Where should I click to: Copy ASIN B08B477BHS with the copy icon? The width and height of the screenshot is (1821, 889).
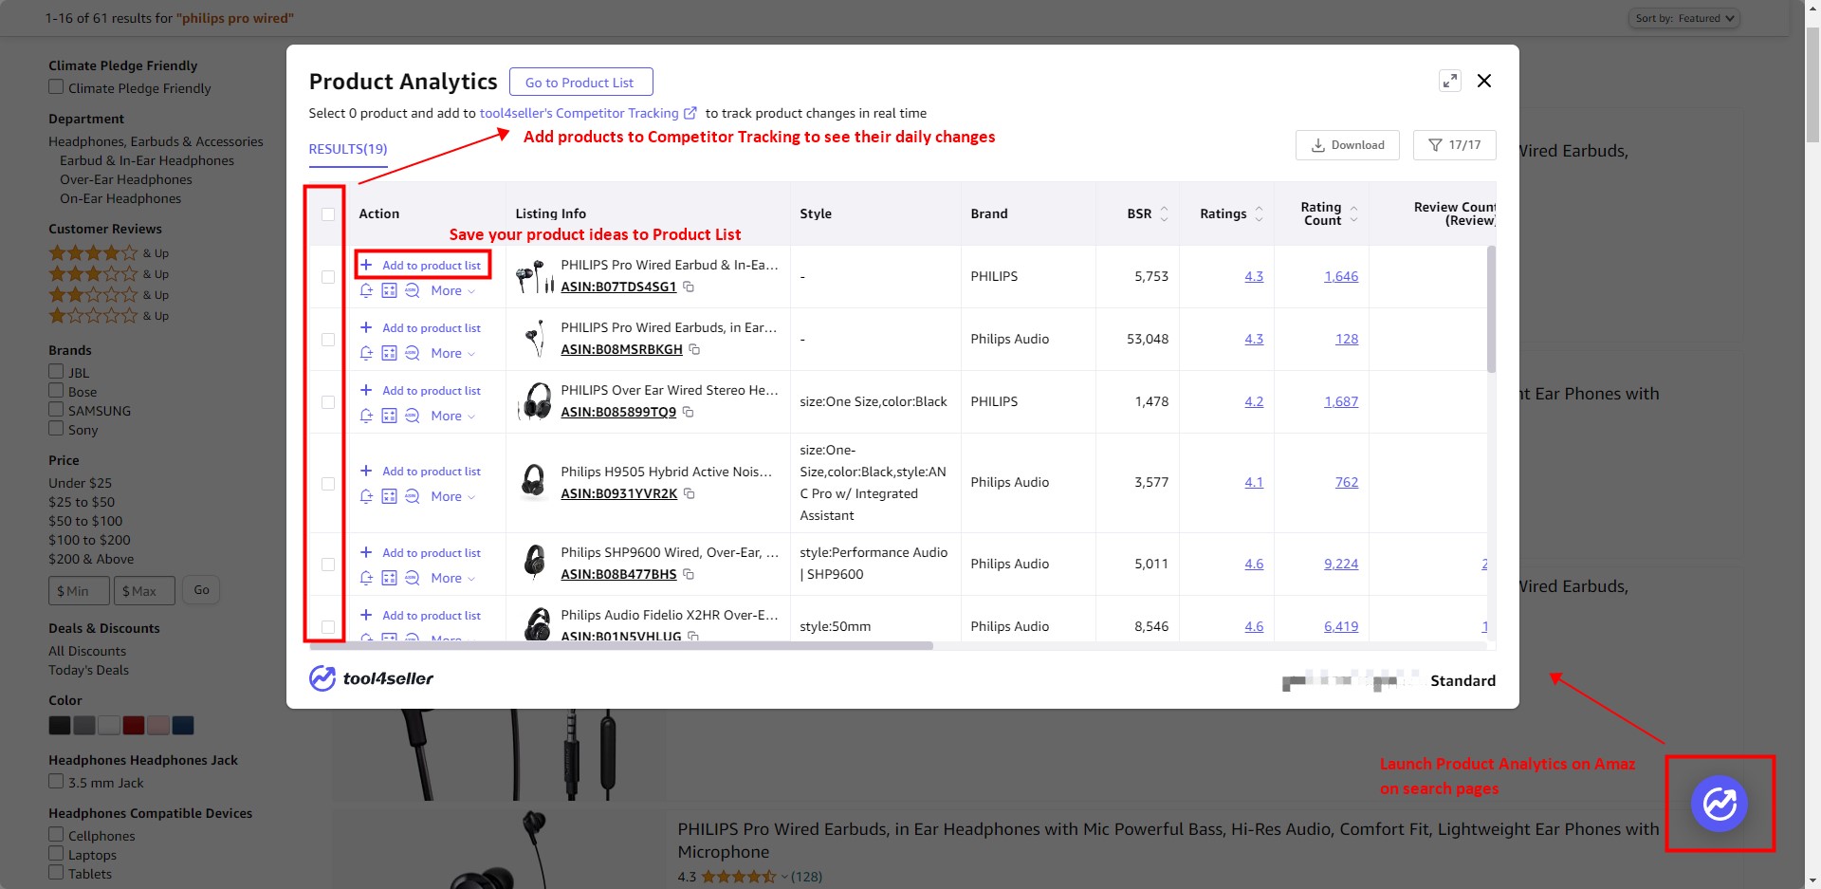[689, 574]
